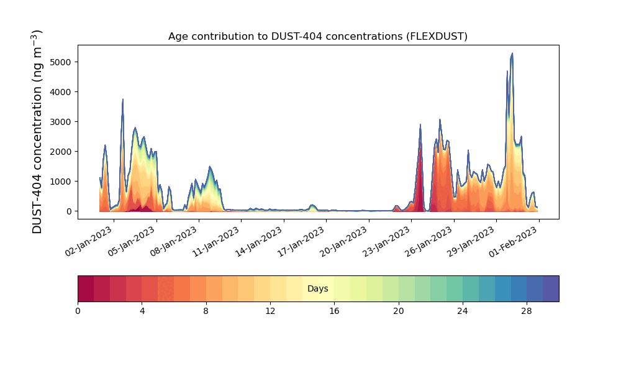
Task: Click the teal colorbar segment just right of tick 24
Action: click(x=471, y=288)
